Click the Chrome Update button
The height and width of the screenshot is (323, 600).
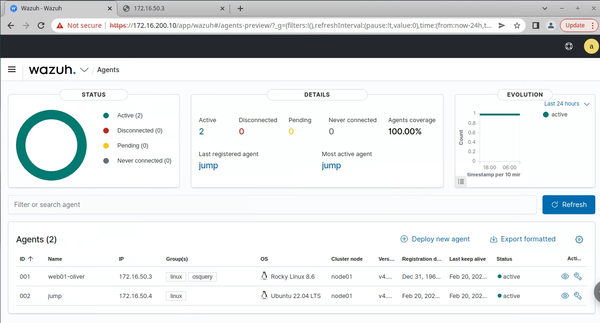[x=575, y=25]
